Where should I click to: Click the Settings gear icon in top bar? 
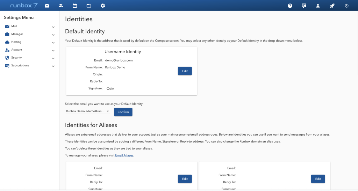pos(103,6)
